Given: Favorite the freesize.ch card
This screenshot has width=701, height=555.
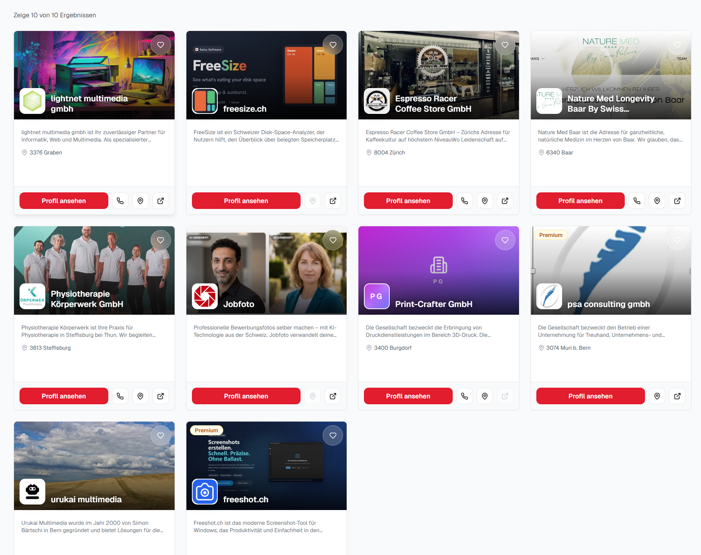Looking at the screenshot, I should coord(333,45).
